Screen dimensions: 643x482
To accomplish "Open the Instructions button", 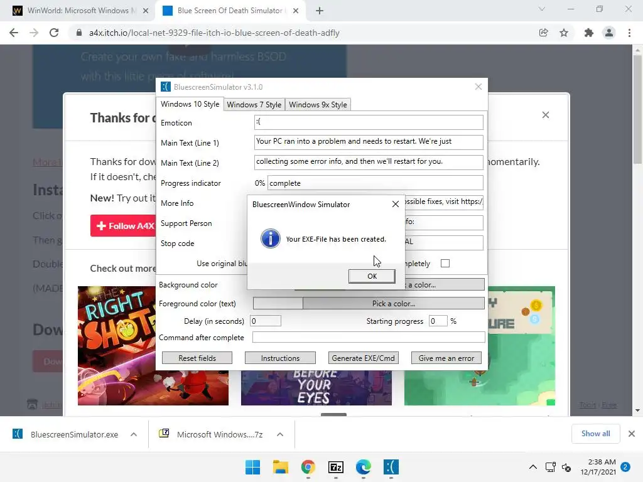I will (x=280, y=358).
